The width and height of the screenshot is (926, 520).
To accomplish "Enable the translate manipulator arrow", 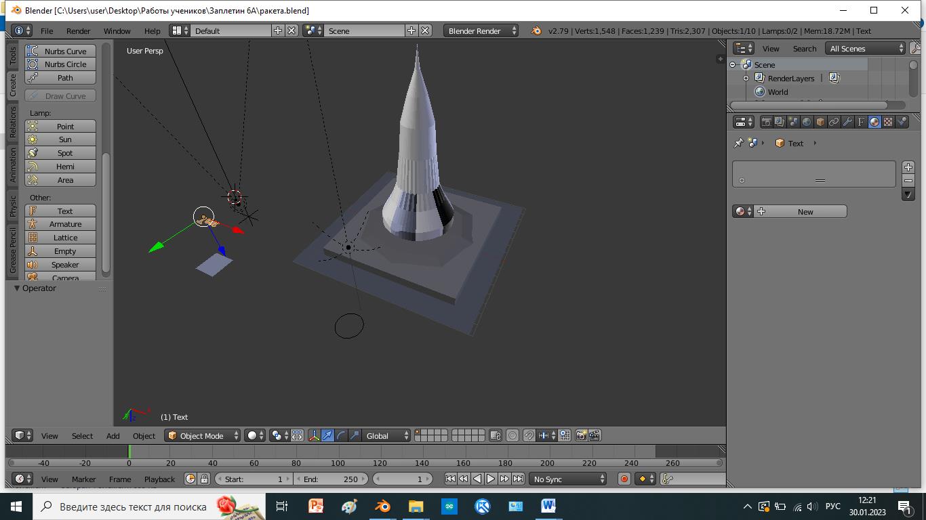I will pyautogui.click(x=328, y=435).
